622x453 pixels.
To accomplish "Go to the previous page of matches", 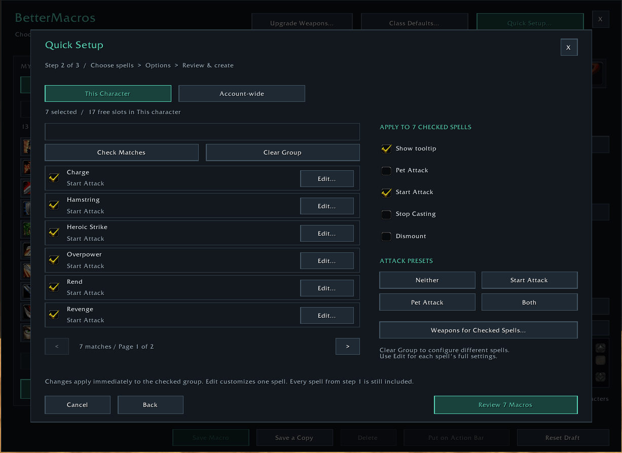I will (57, 347).
